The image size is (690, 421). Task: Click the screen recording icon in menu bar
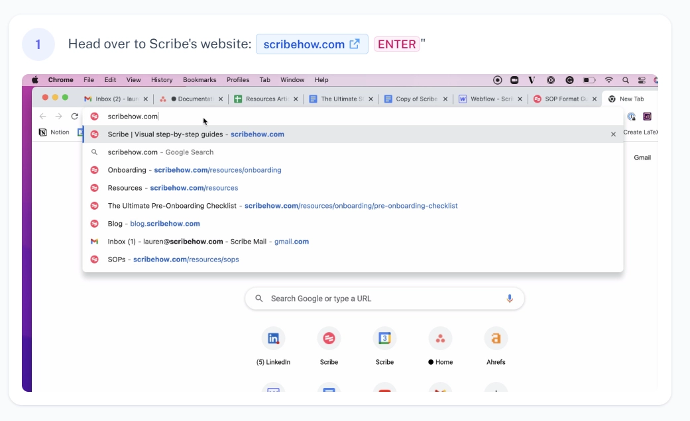pyautogui.click(x=497, y=80)
